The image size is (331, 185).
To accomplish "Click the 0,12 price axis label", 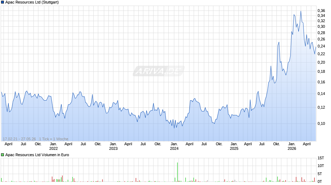I will click(x=321, y=107).
